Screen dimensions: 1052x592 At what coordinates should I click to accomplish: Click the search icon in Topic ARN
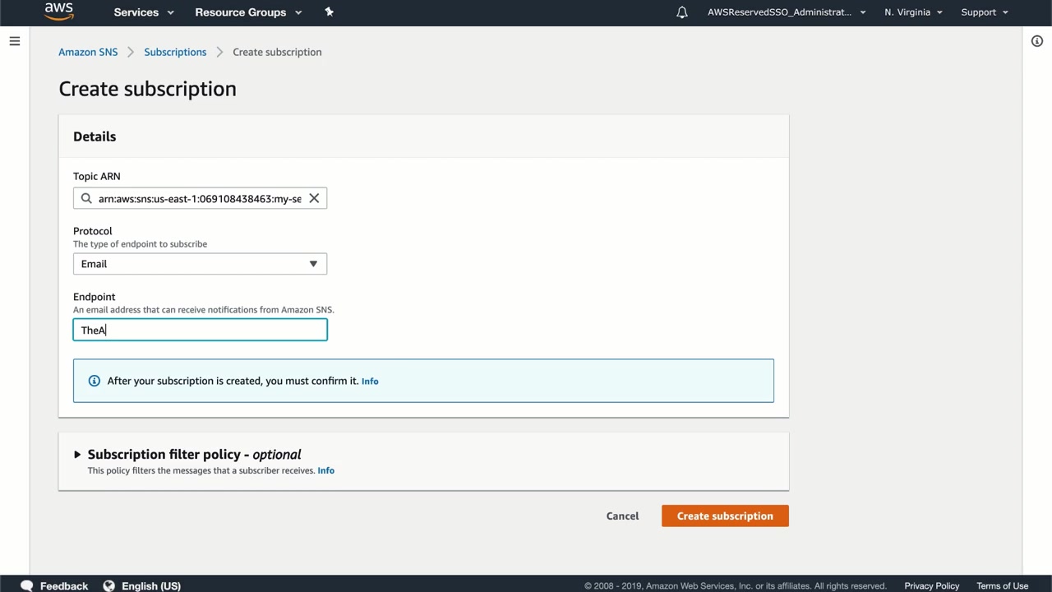pos(86,198)
